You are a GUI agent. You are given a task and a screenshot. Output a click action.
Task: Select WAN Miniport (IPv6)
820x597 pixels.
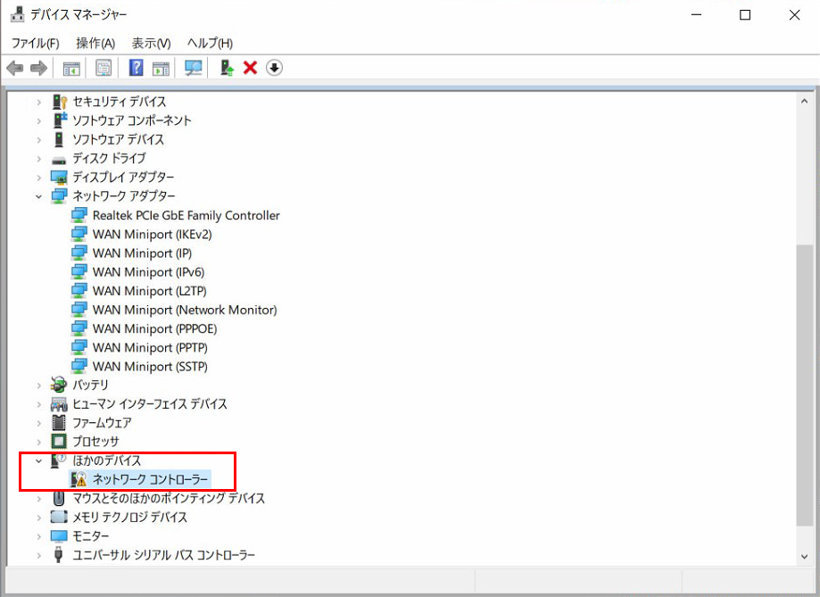point(148,272)
